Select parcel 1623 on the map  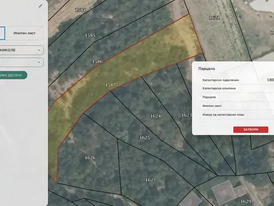click(187, 115)
